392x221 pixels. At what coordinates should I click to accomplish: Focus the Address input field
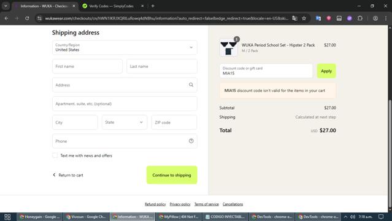click(x=125, y=85)
